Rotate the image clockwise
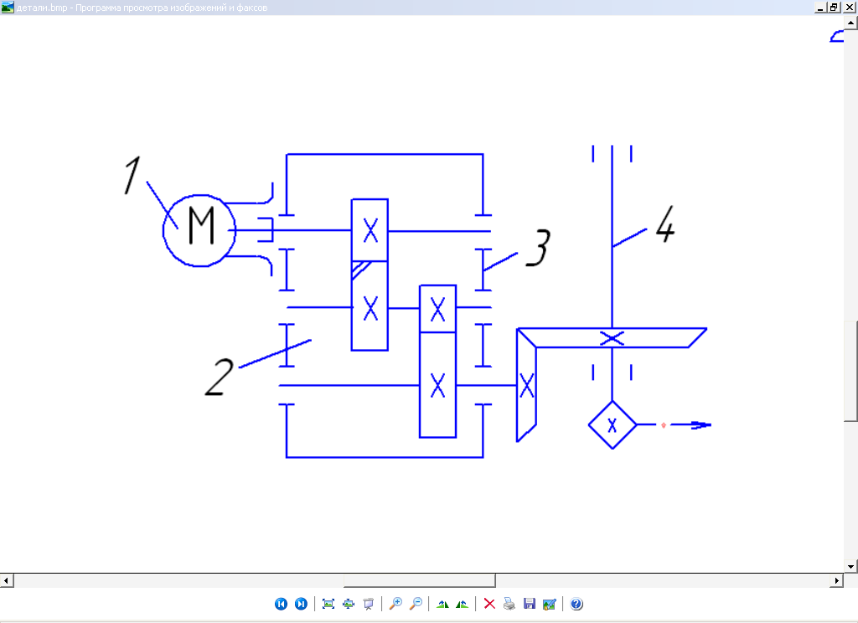This screenshot has height=623, width=858. [442, 604]
